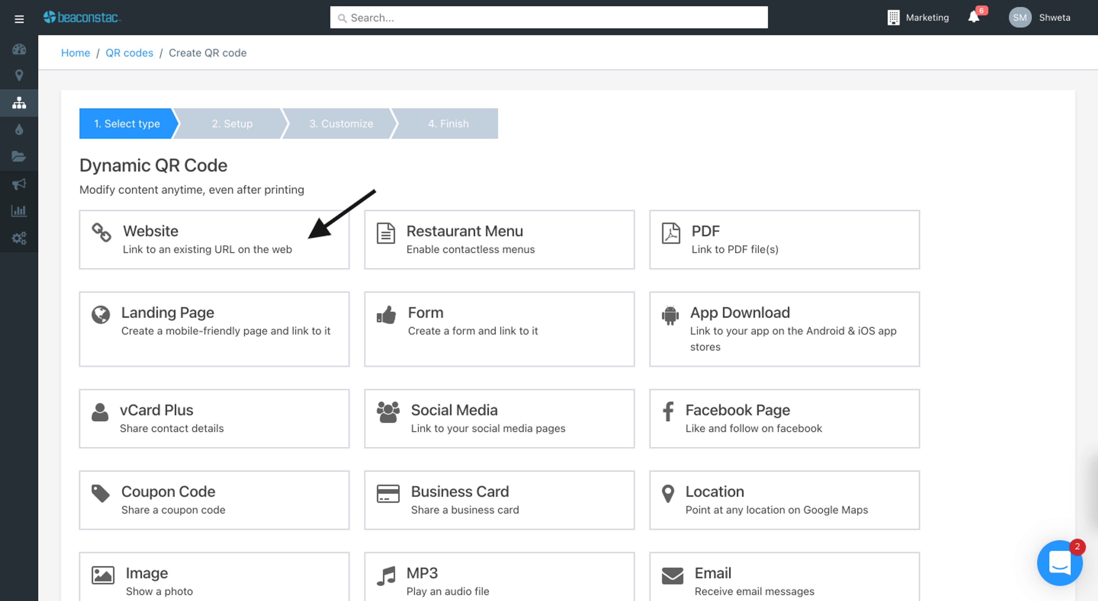Image resolution: width=1098 pixels, height=601 pixels.
Task: Click the megaphone campaigns sidebar icon
Action: [x=19, y=184]
